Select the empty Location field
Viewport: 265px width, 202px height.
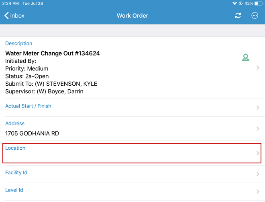pyautogui.click(x=120, y=153)
